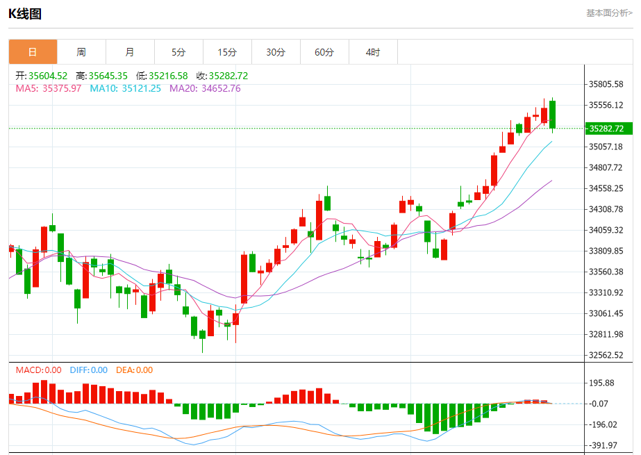Open the 4时 interval tab
The width and height of the screenshot is (641, 455).
(373, 52)
